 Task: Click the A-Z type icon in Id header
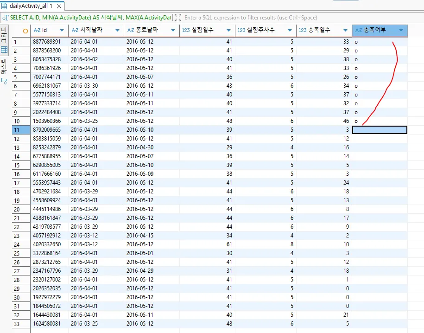[37, 30]
